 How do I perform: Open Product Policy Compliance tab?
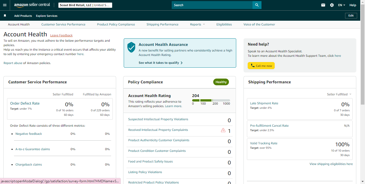point(116,24)
